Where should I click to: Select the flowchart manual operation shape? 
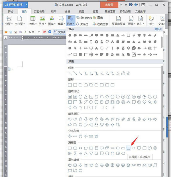[128, 148]
